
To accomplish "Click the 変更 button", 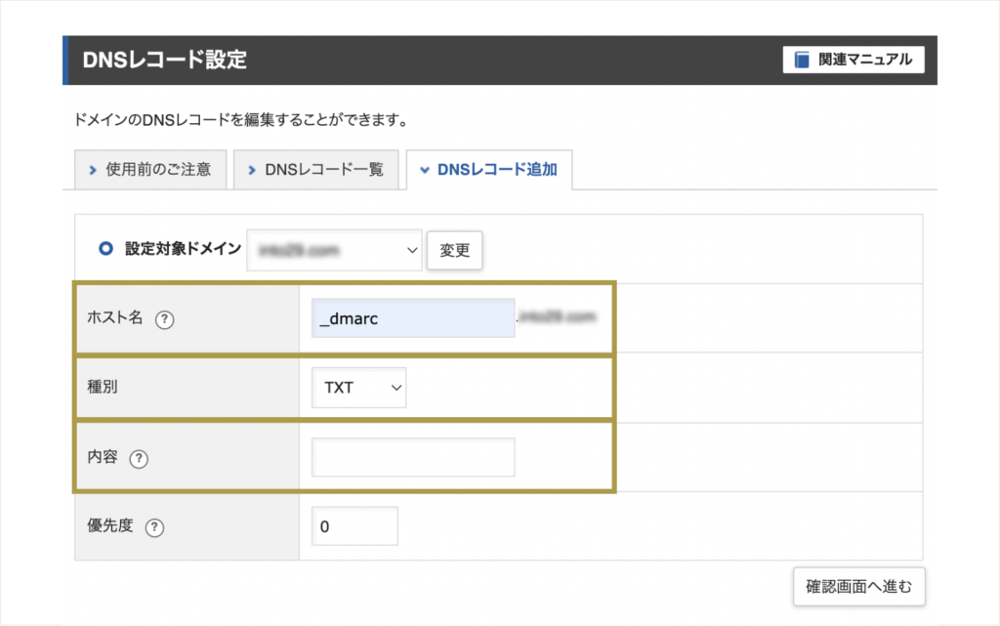I will 455,250.
